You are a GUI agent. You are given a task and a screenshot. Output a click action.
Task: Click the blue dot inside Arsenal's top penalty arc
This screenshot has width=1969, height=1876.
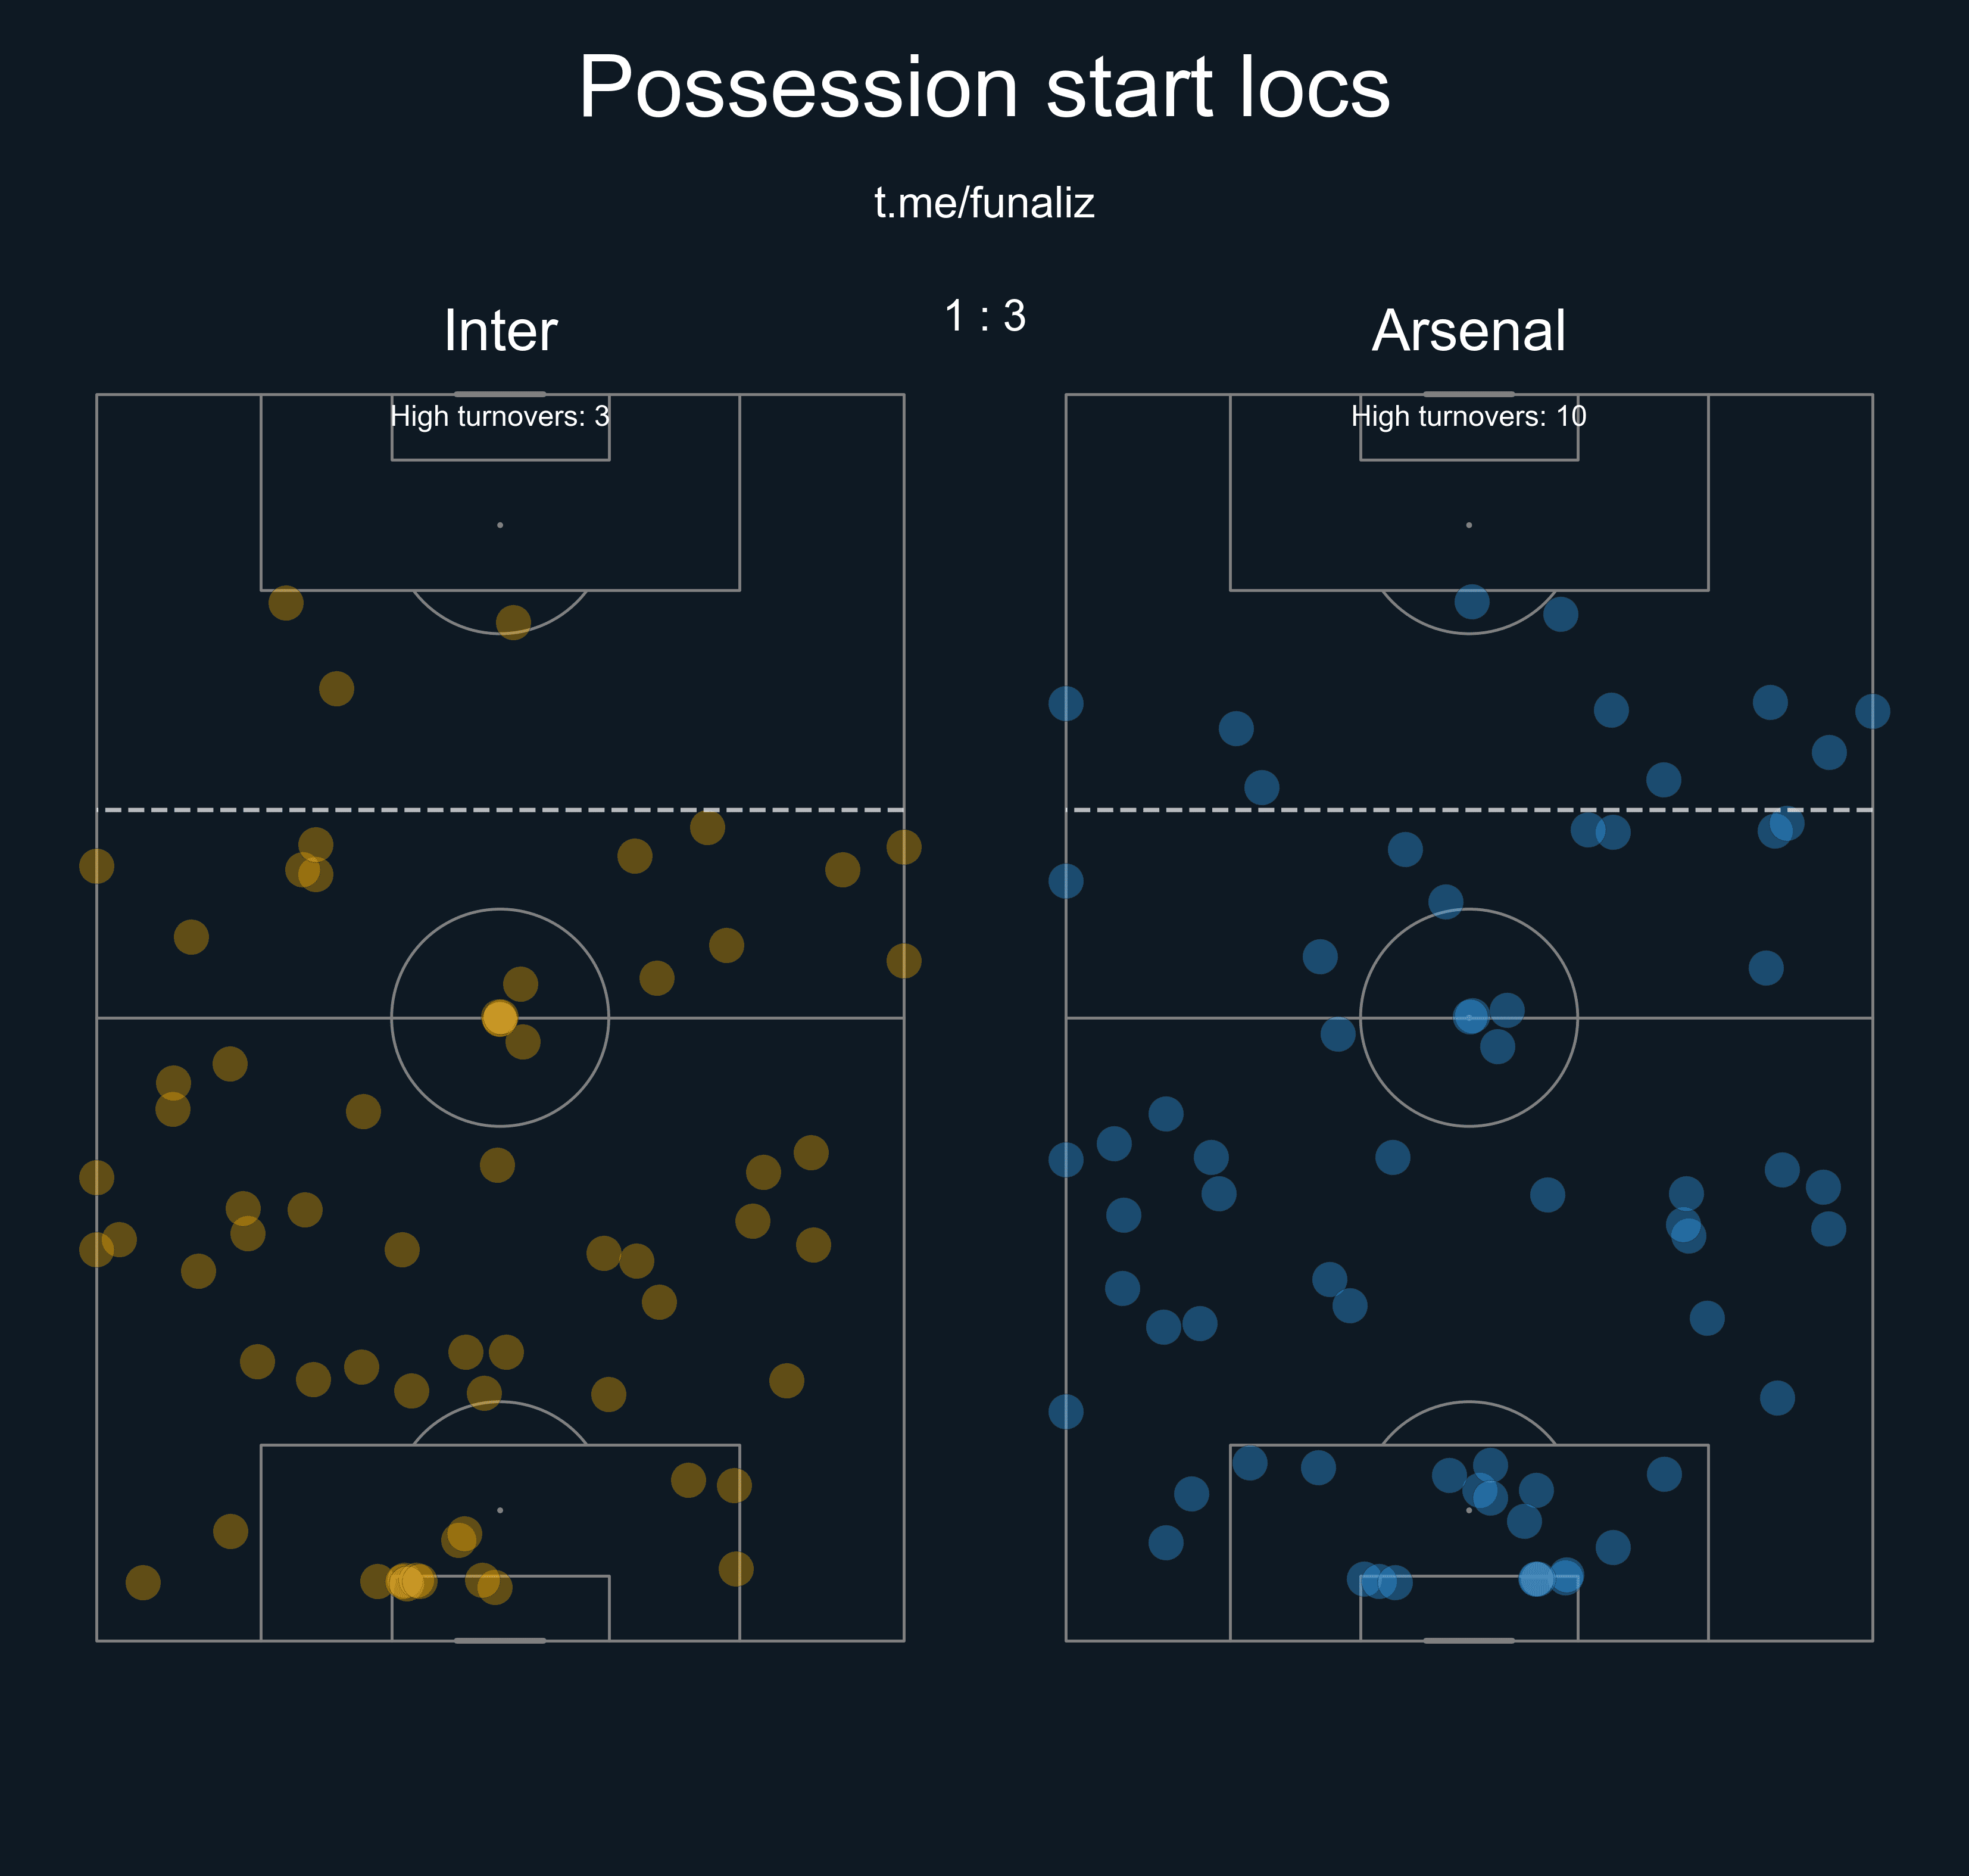[1471, 602]
